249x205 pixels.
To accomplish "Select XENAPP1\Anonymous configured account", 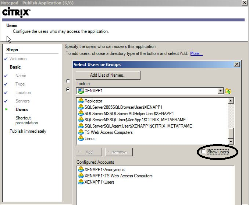I will tap(104, 170).
